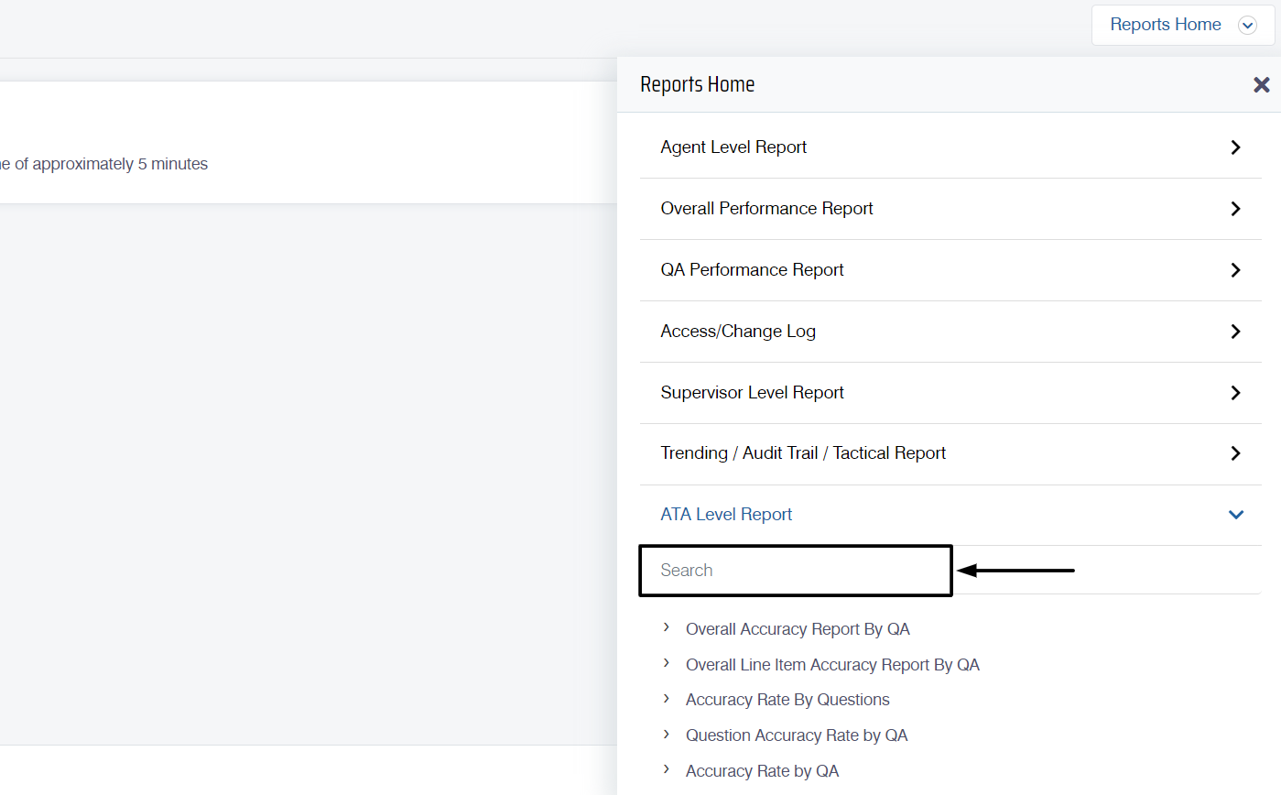
Task: Expand Access/Change Log chevron
Action: pyautogui.click(x=1235, y=332)
